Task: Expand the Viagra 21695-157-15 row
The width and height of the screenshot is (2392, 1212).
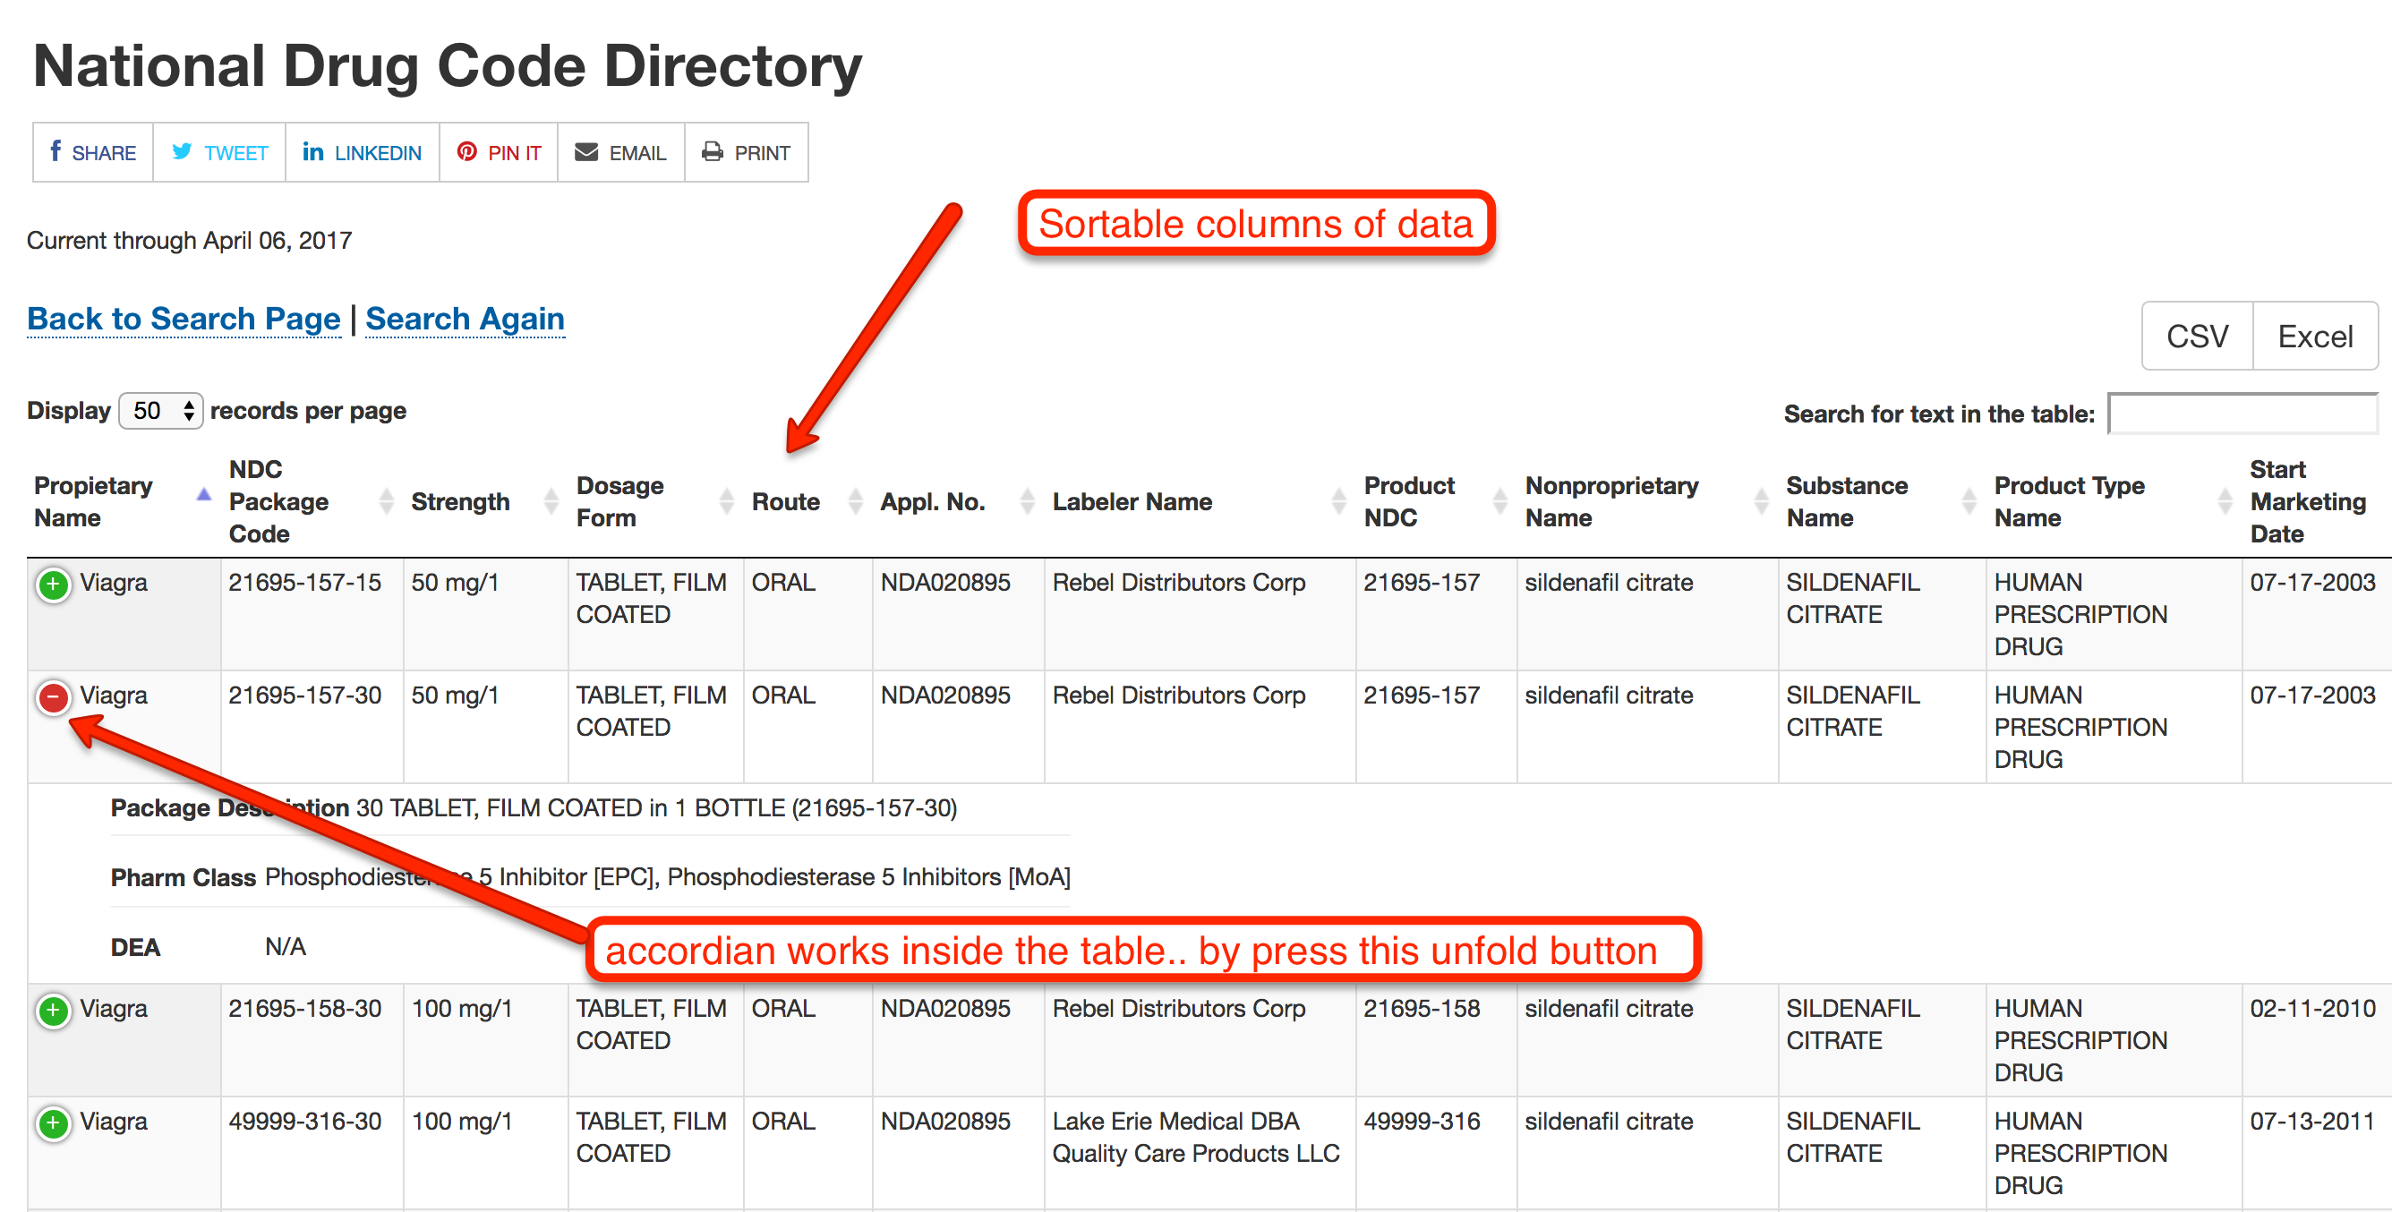Action: pos(54,585)
